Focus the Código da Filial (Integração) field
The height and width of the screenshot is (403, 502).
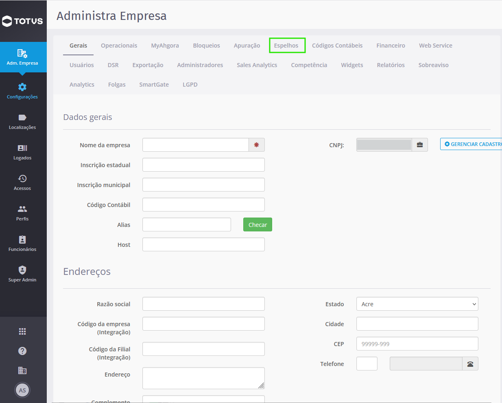click(x=203, y=349)
